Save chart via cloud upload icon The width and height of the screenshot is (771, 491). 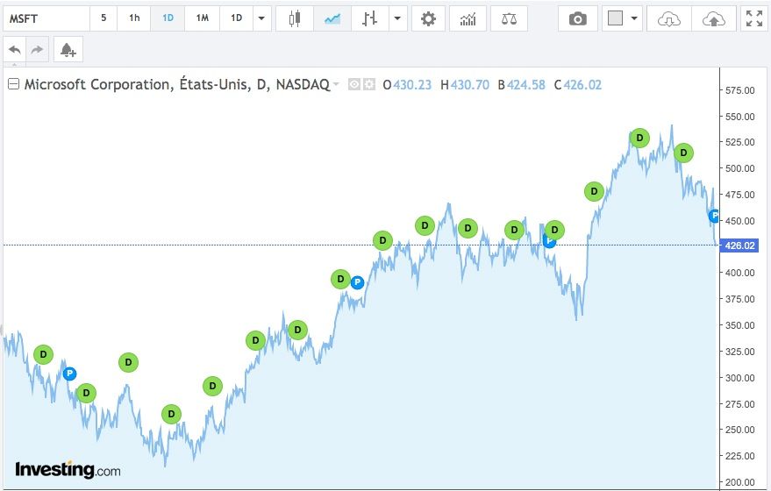[713, 18]
